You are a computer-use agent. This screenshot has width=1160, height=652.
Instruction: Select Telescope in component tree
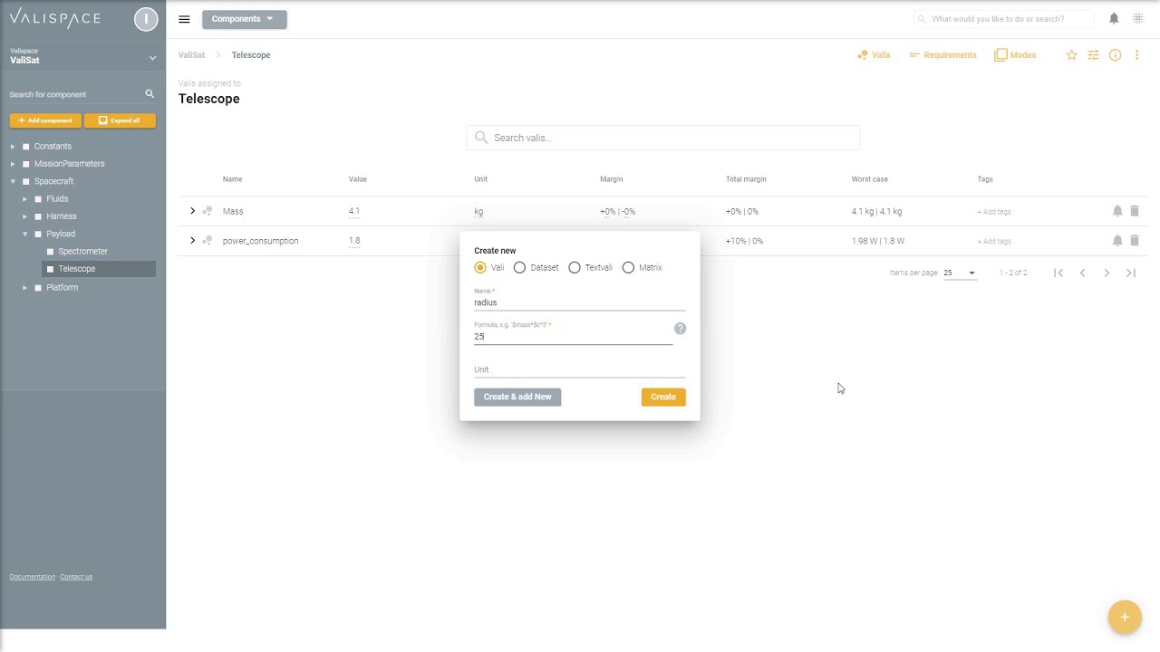click(77, 269)
